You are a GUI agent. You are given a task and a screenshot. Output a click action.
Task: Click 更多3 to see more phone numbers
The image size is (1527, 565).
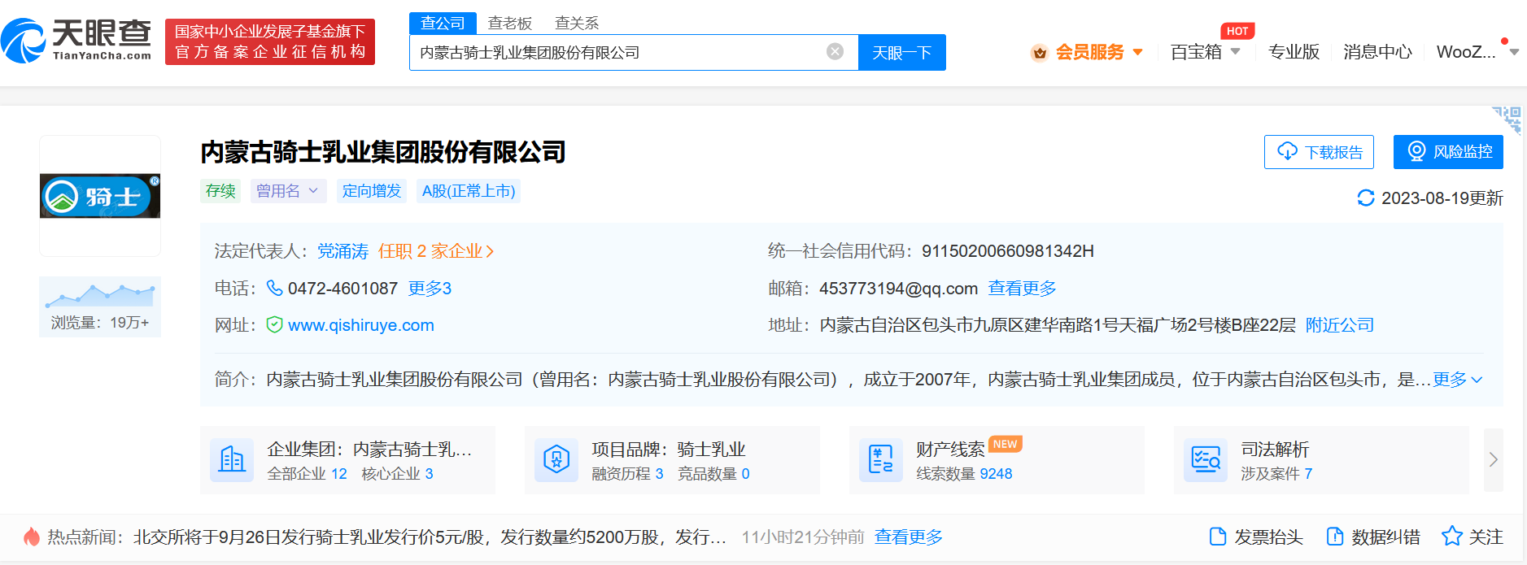[430, 289]
